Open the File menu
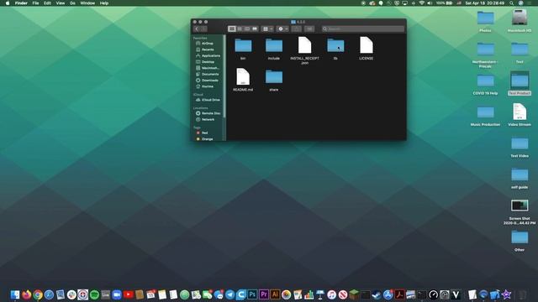The width and height of the screenshot is (538, 302). [x=35, y=3]
